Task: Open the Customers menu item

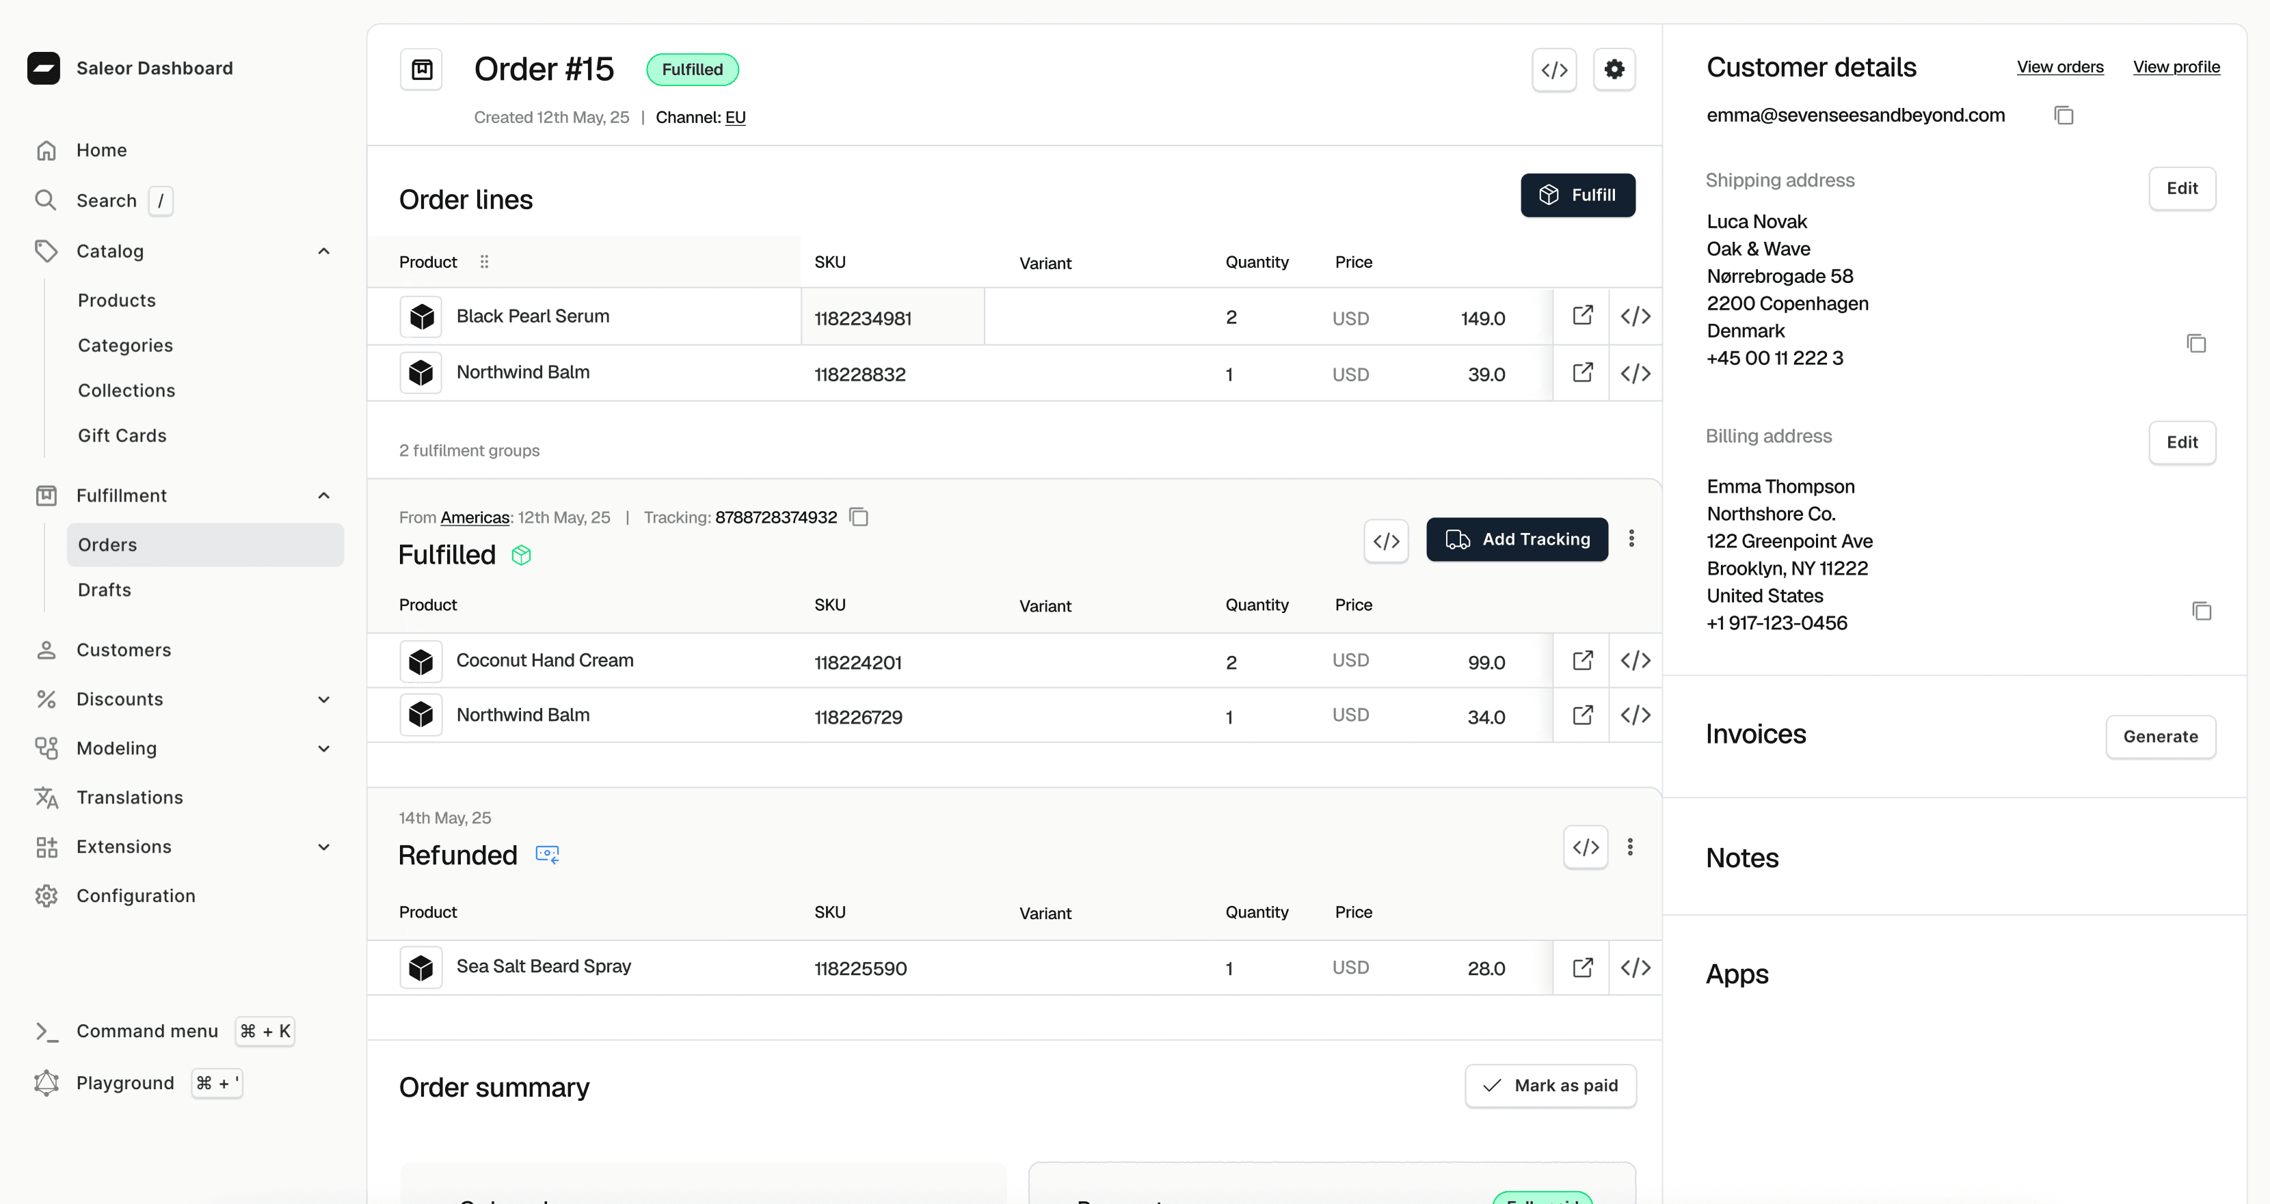Action: [x=123, y=650]
